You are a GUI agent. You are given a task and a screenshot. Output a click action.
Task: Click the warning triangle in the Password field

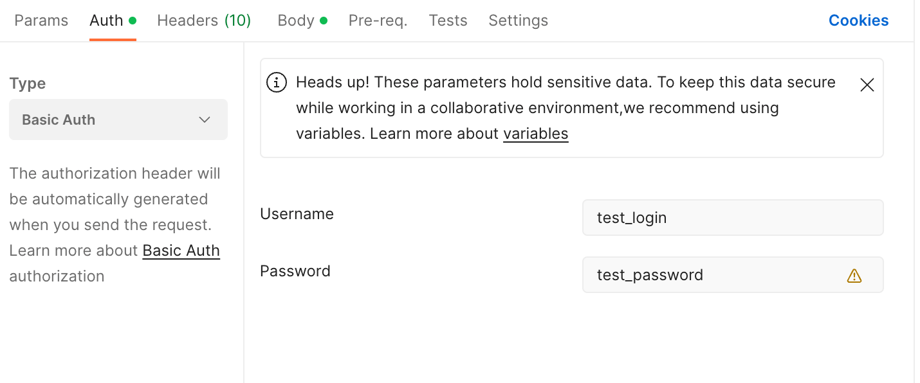point(854,276)
